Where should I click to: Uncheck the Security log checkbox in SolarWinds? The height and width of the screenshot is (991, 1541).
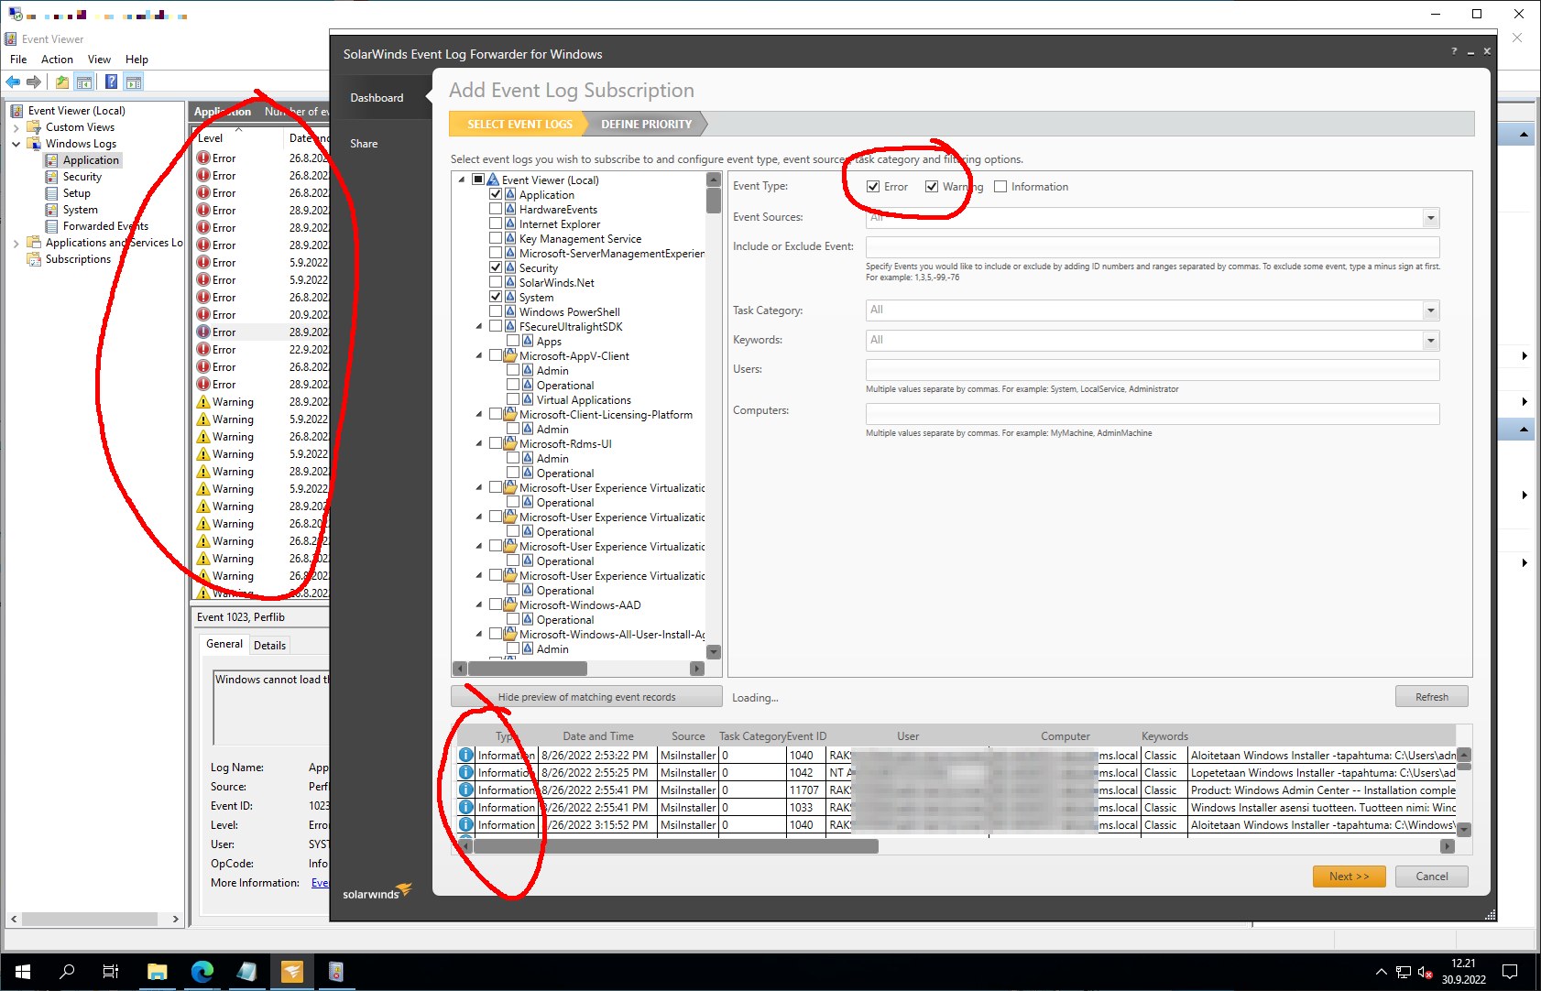tap(496, 268)
